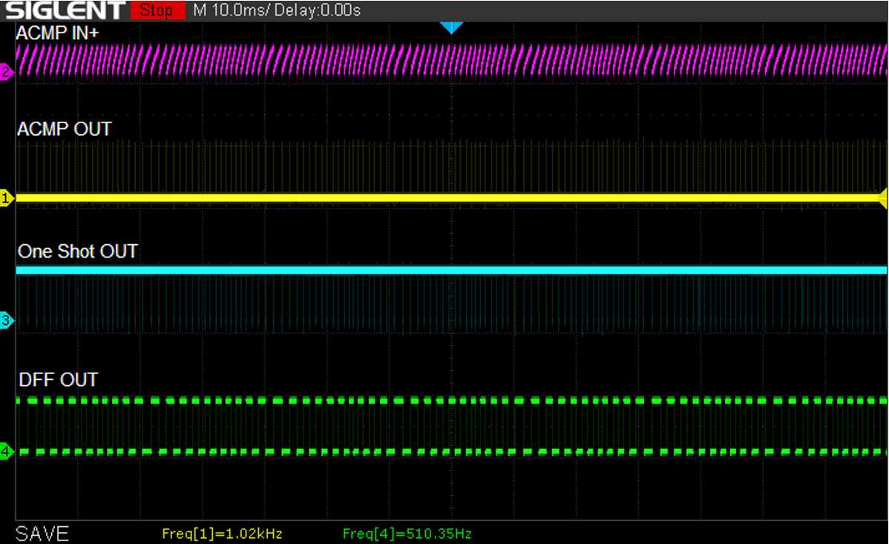This screenshot has width=889, height=544.
Task: Select the M 10.0ms timebase readout
Action: pos(236,10)
